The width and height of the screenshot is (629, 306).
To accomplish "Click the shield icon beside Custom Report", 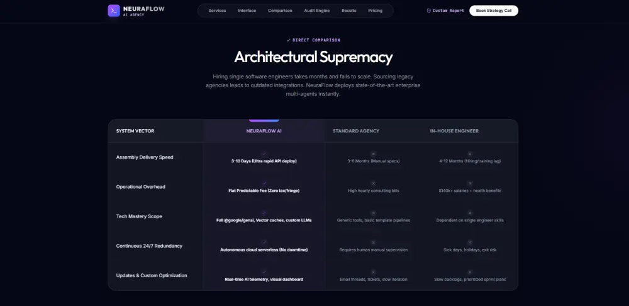I will [429, 11].
